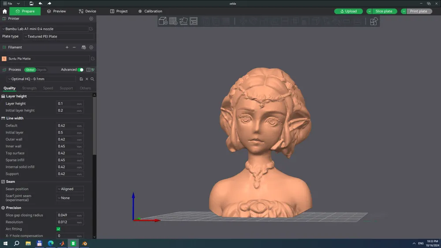Search process settings with magnifier icon

92,79
